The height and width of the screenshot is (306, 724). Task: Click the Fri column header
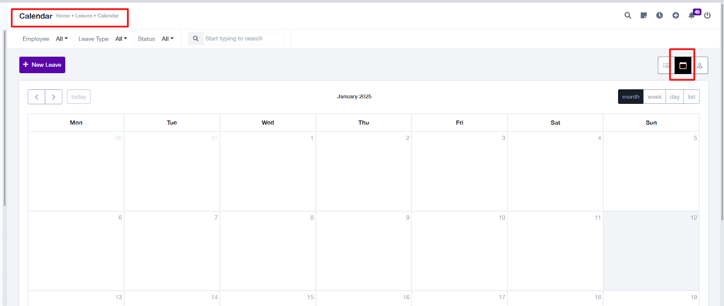point(459,122)
